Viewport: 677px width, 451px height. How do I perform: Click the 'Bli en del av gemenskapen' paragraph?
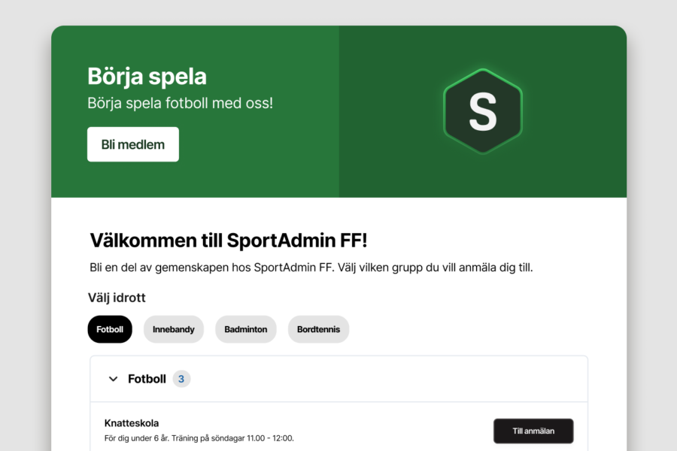311,268
